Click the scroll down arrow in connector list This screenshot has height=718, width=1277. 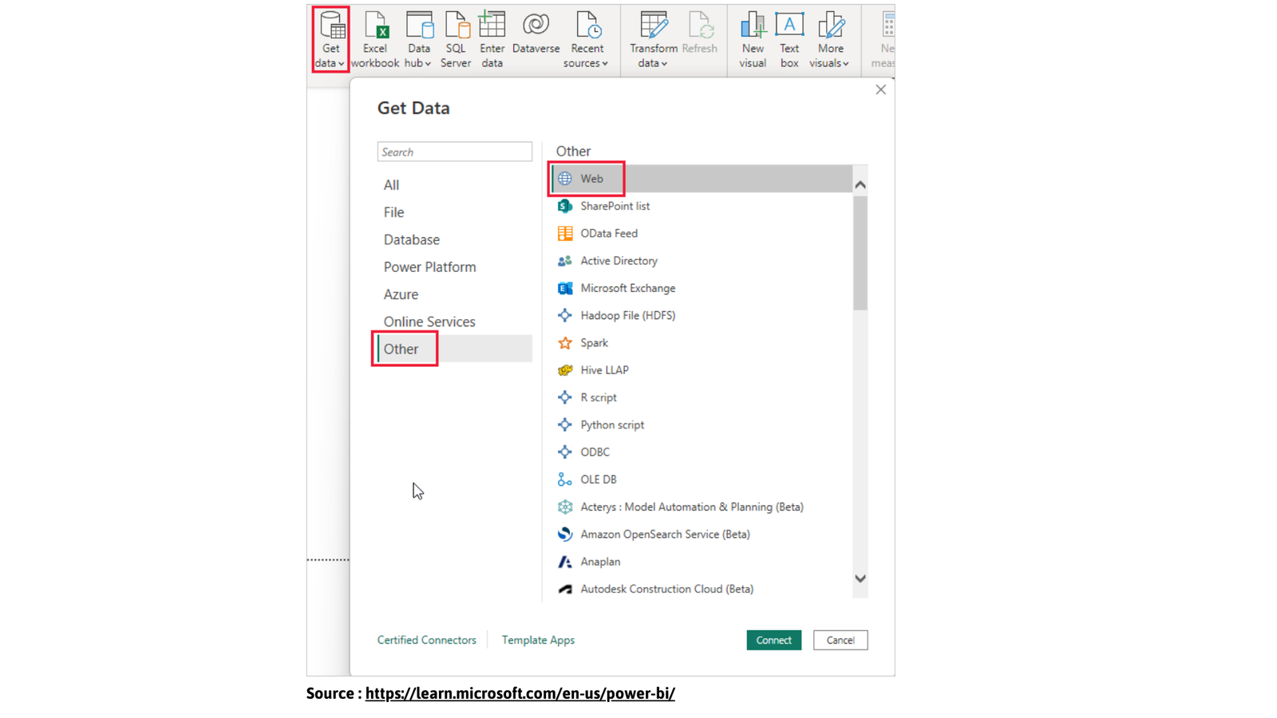860,578
